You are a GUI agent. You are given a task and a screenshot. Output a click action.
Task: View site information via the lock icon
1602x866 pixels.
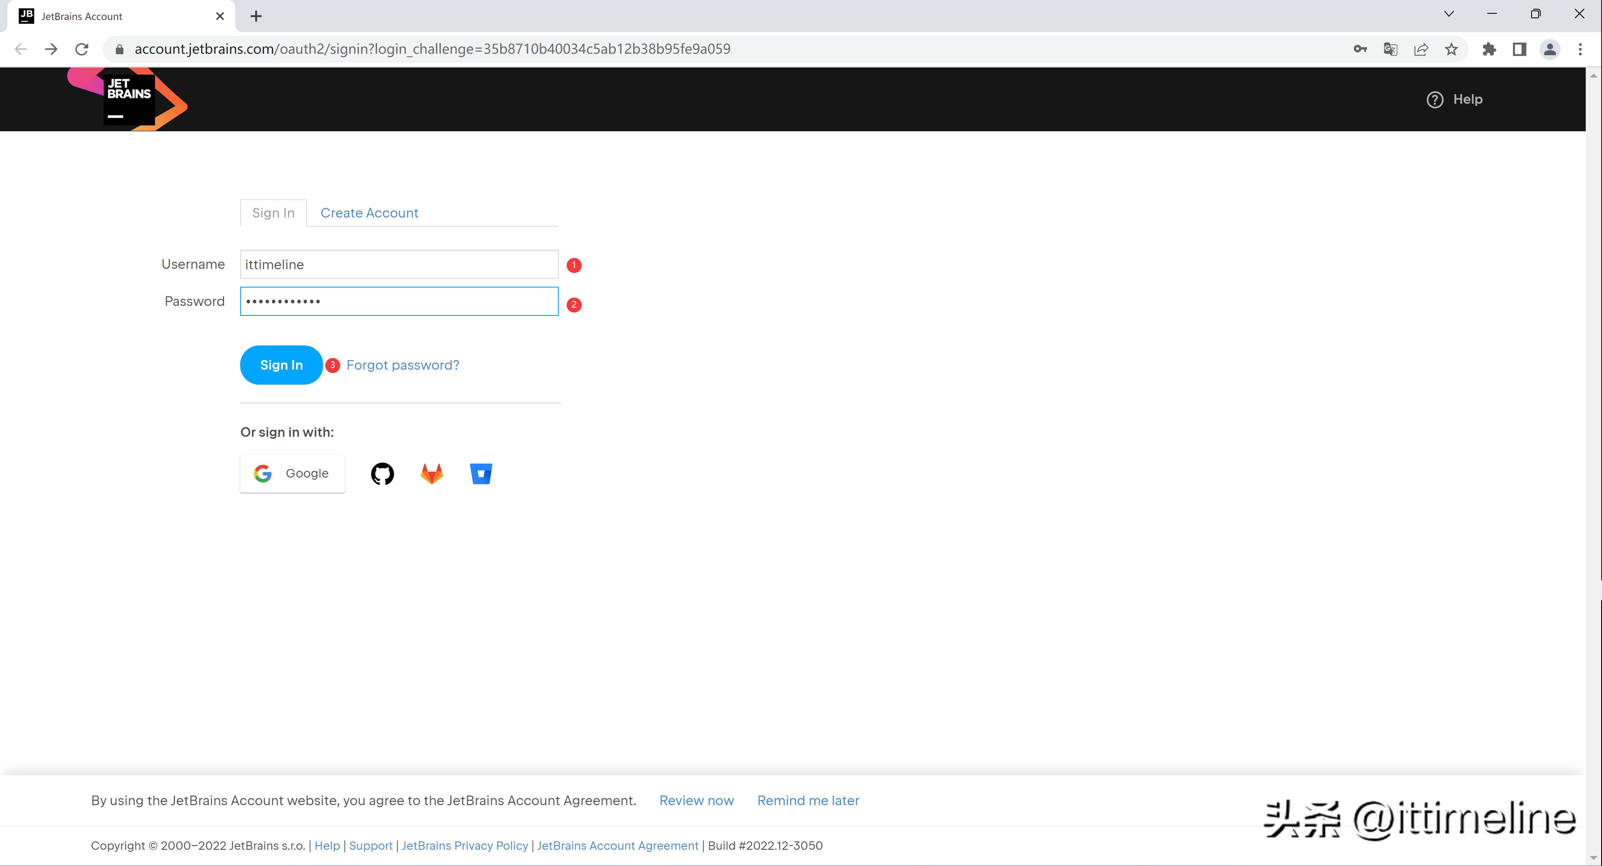[119, 49]
